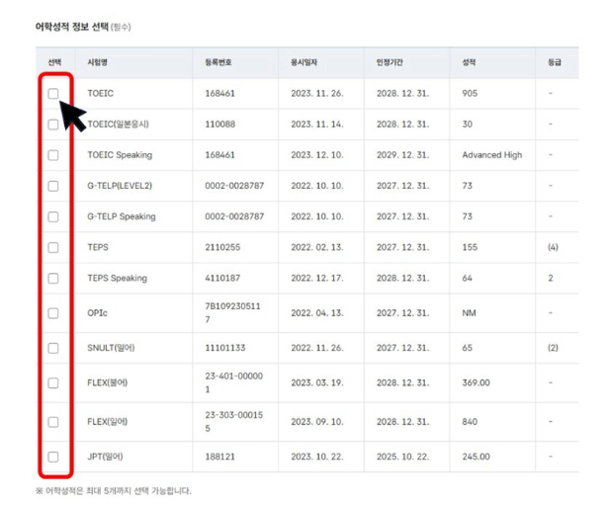Viewport: 611px width, 508px height.
Task: Select the FLEX(불어) score 369.00
Action: [x=476, y=382]
